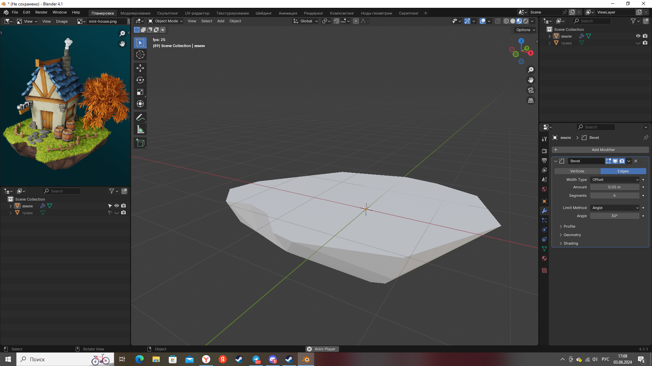Screen dimensions: 652x366
Task: Open the viewport Add menu
Action: point(221,21)
